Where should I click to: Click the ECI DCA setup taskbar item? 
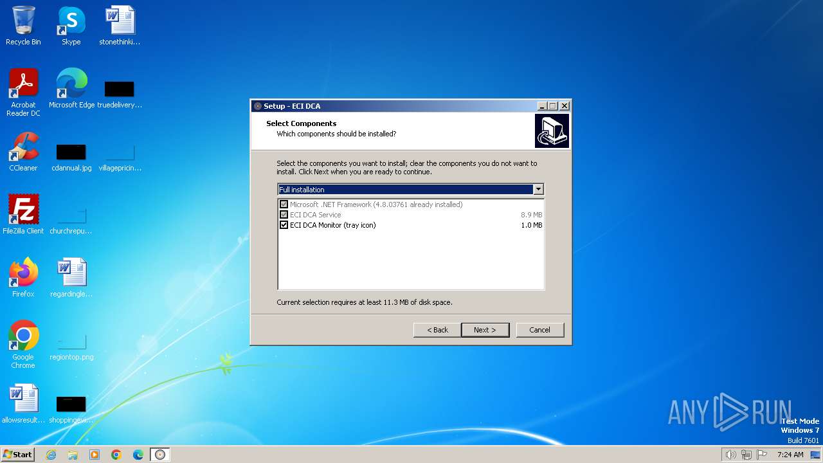160,455
